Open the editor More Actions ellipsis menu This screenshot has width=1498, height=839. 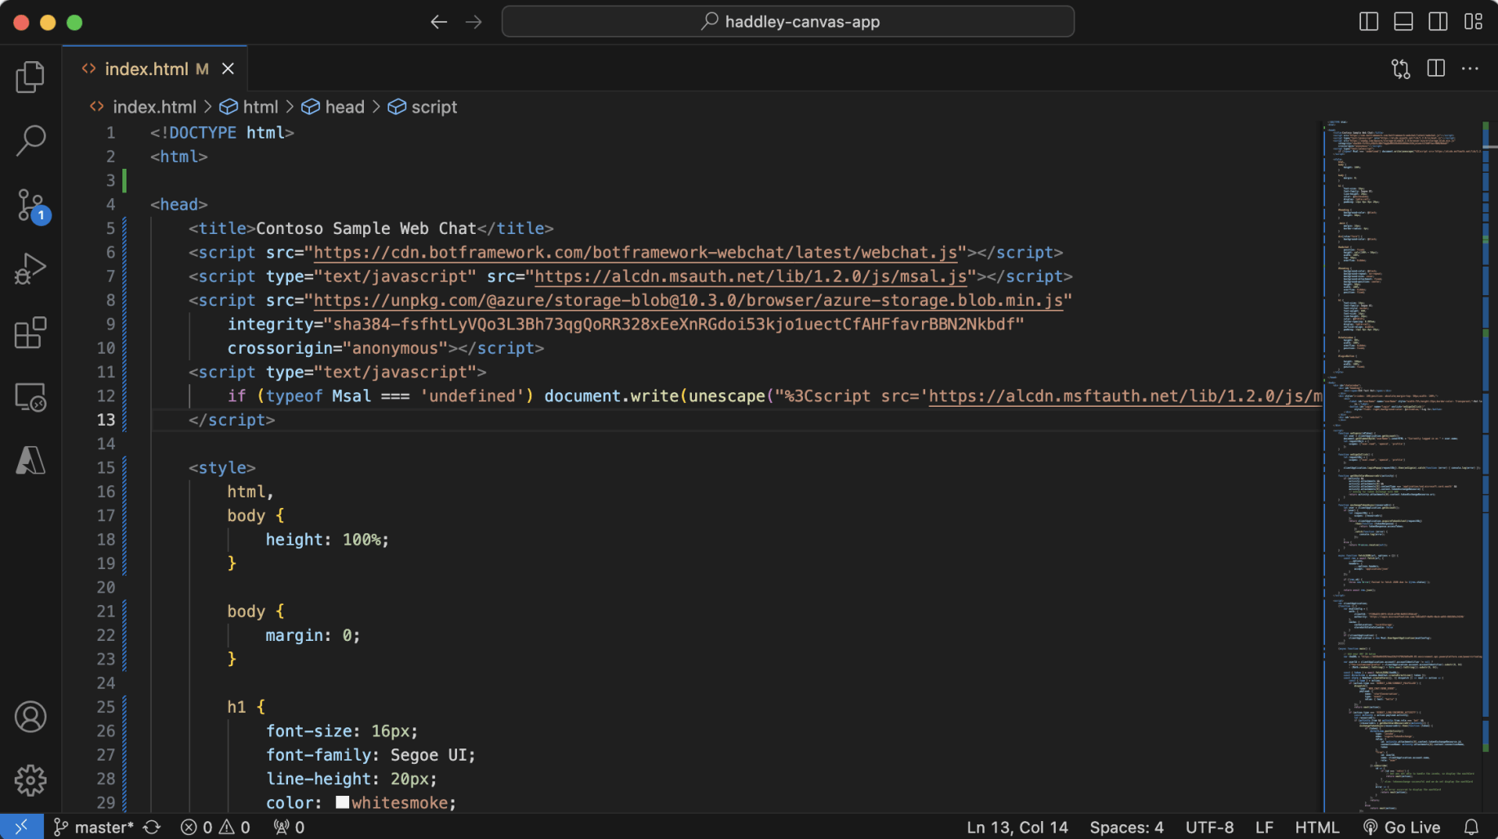(x=1470, y=68)
